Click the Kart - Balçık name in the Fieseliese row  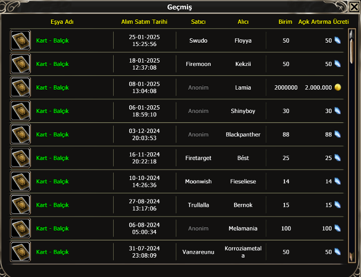52,181
